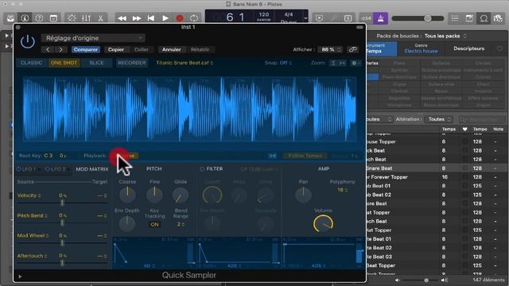This screenshot has height=286, width=509.
Task: Click the waveform display
Action: click(x=189, y=110)
